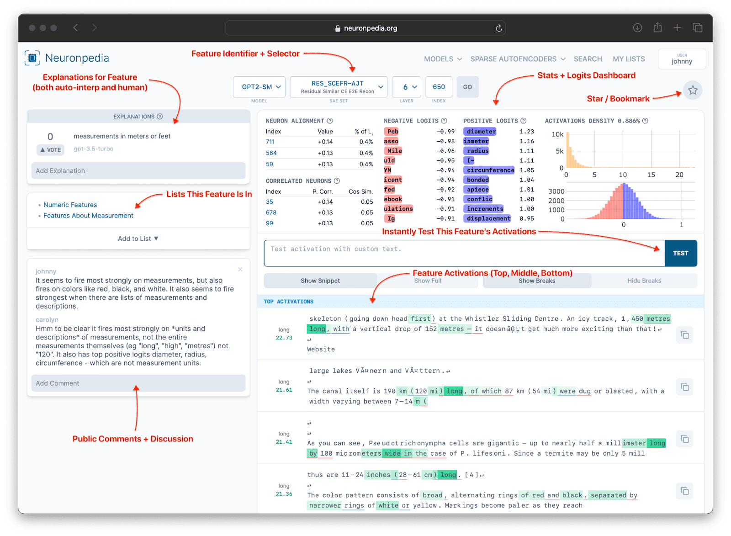Click the browser share icon
The height and width of the screenshot is (536, 731).
pyautogui.click(x=657, y=27)
